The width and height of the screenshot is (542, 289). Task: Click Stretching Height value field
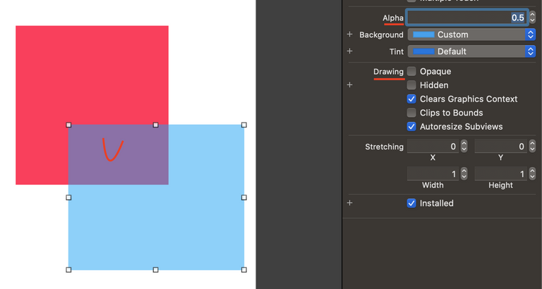click(500, 174)
